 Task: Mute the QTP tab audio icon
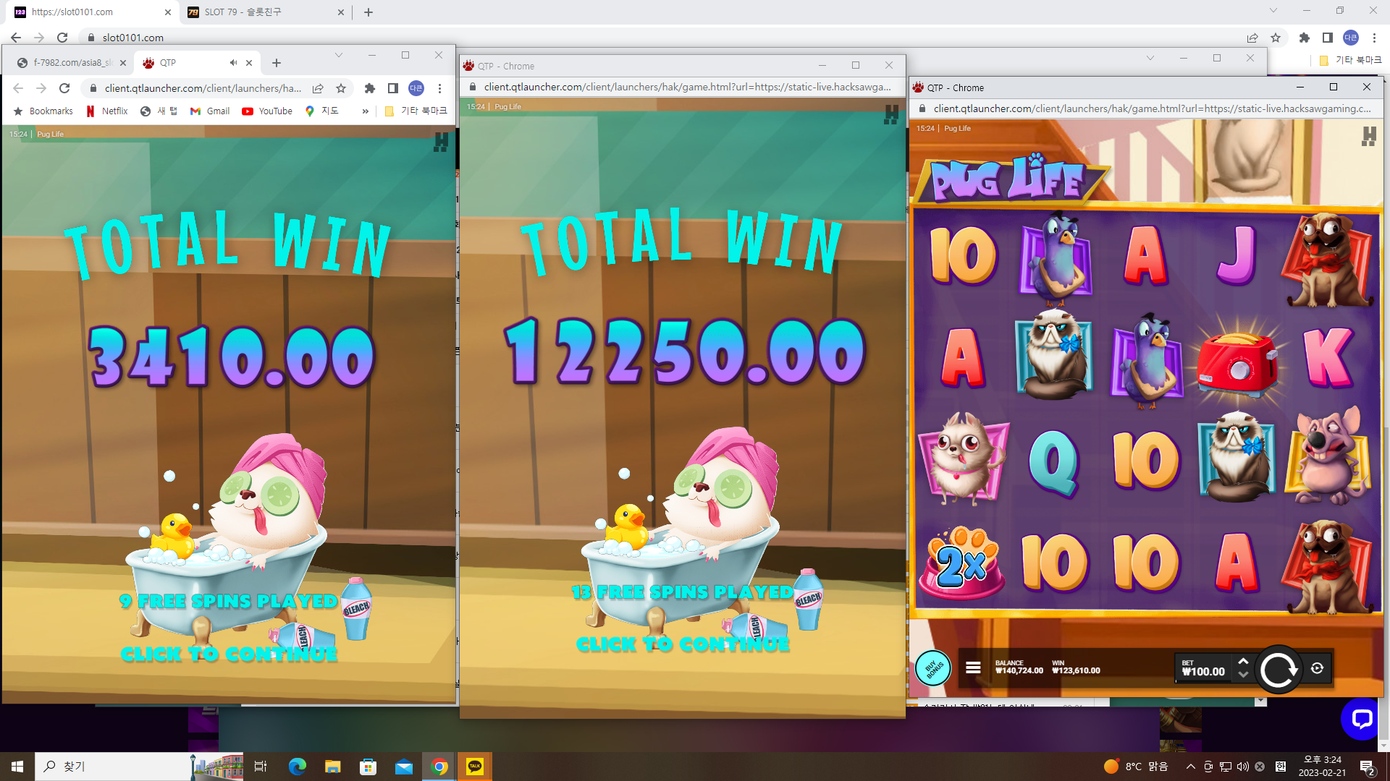[x=234, y=63]
